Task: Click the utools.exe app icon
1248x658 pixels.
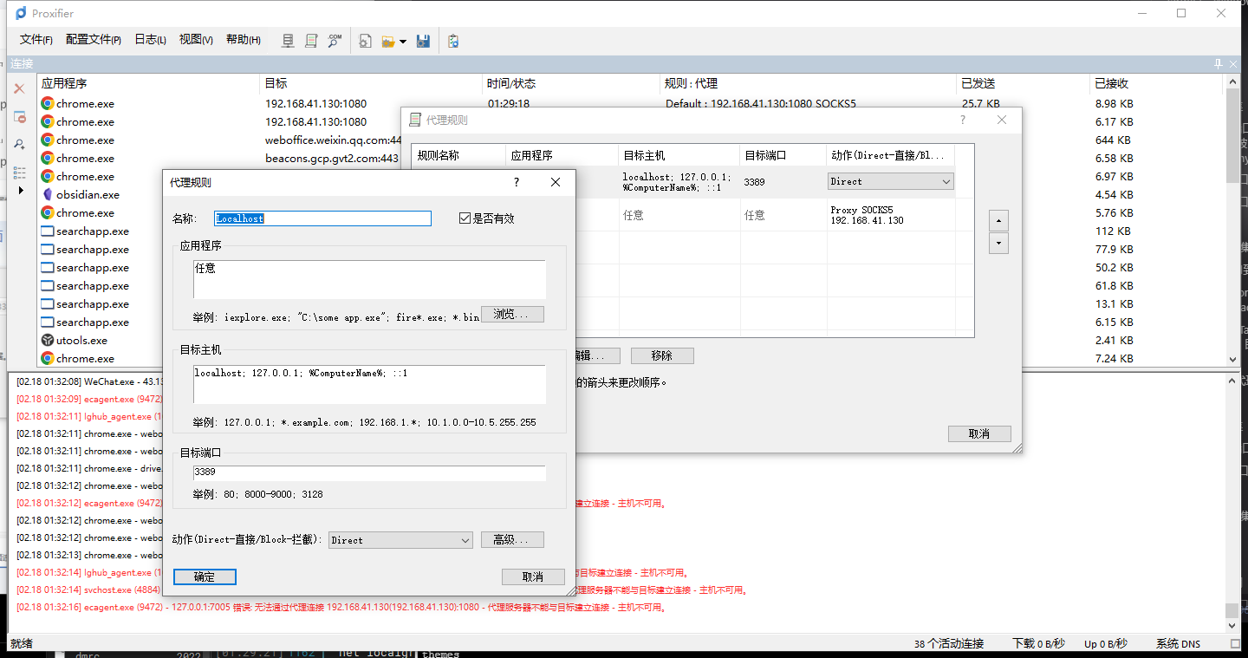Action: pyautogui.click(x=48, y=340)
